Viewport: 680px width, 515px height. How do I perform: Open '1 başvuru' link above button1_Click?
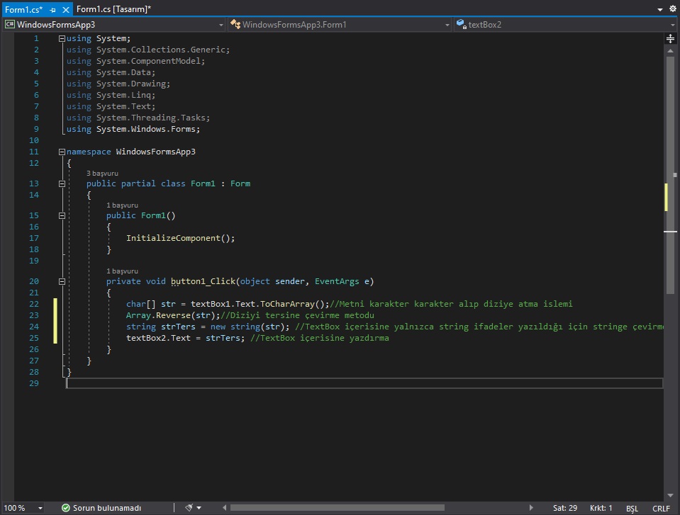pyautogui.click(x=122, y=271)
